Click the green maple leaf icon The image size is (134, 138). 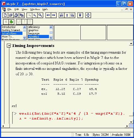click(11, 22)
